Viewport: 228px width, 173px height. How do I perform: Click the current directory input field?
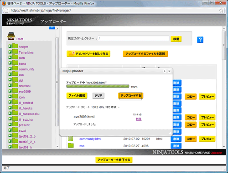pos(134,39)
